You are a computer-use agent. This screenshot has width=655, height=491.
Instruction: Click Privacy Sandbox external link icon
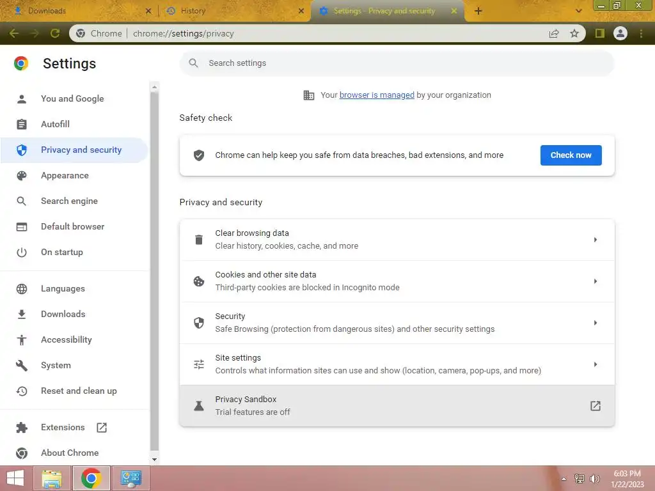(596, 406)
